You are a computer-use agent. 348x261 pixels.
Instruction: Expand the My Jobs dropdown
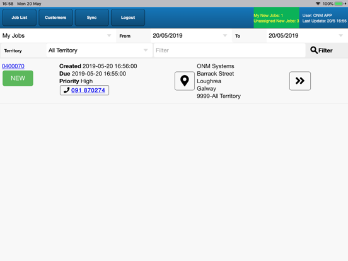coord(57,36)
